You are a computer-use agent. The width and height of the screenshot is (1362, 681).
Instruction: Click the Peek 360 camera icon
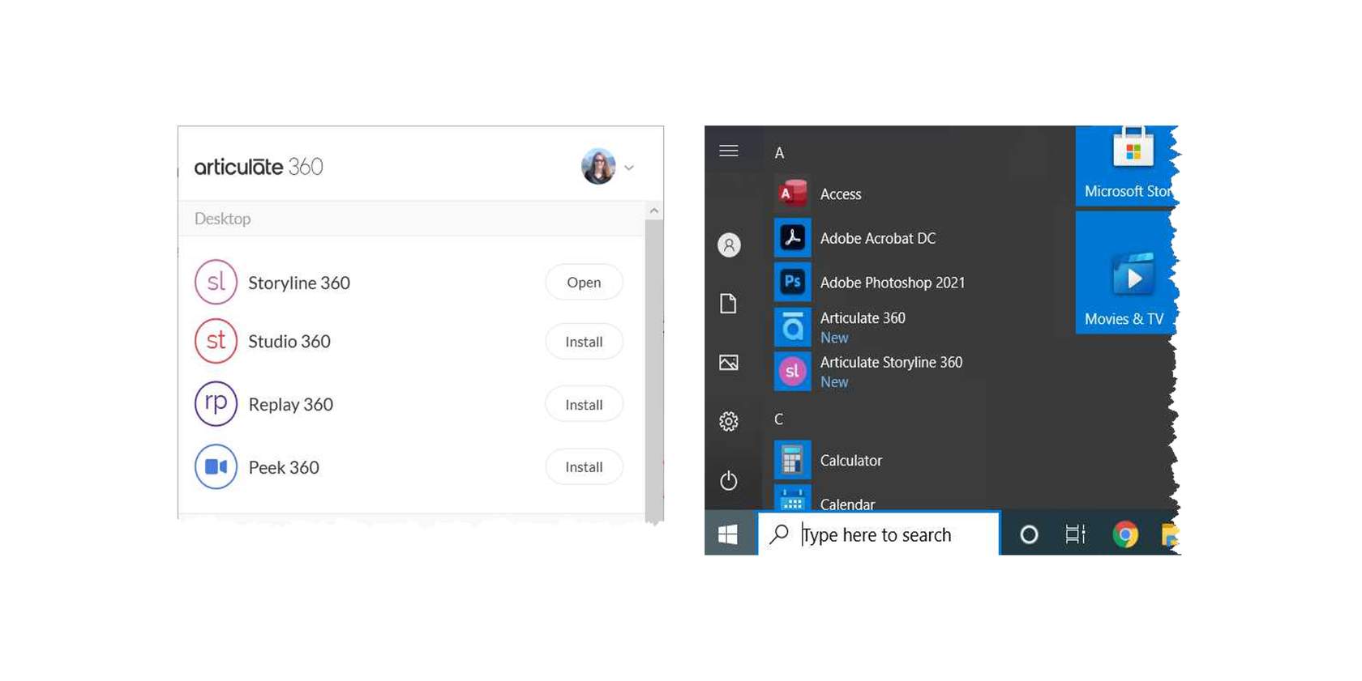click(216, 466)
